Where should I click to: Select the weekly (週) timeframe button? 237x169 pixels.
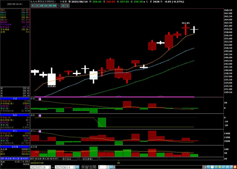coord(63,6)
